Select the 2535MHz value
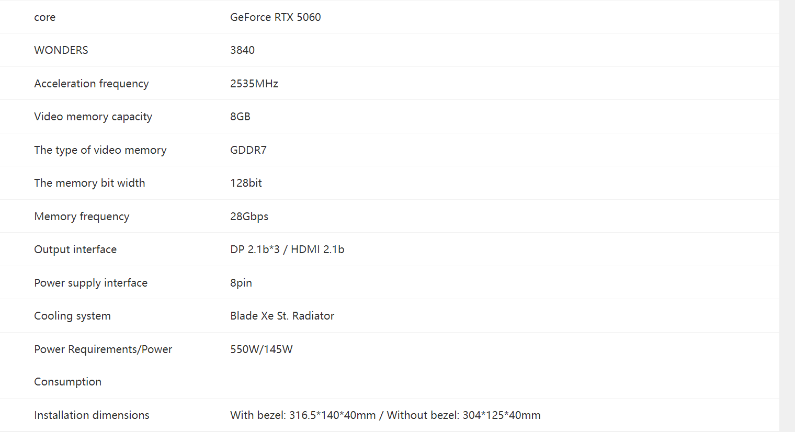 254,84
